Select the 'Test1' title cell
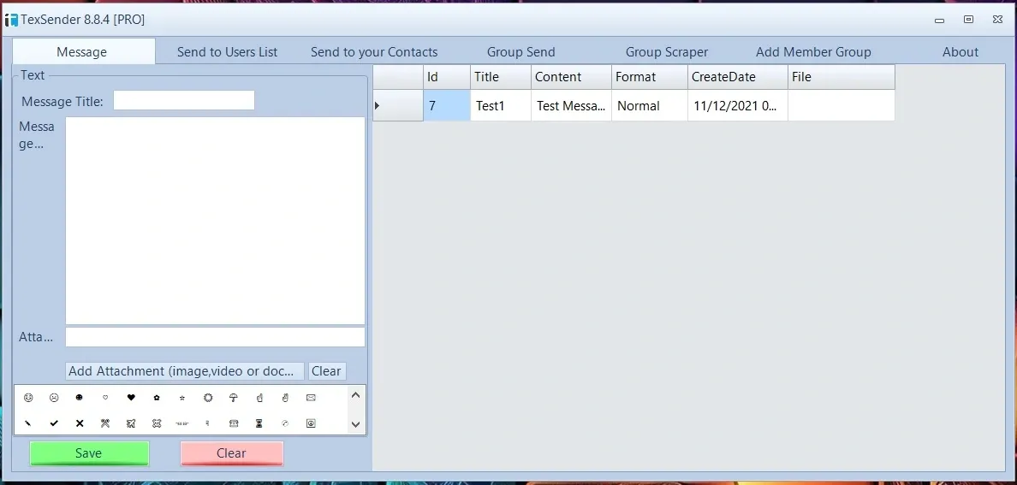 click(x=501, y=105)
